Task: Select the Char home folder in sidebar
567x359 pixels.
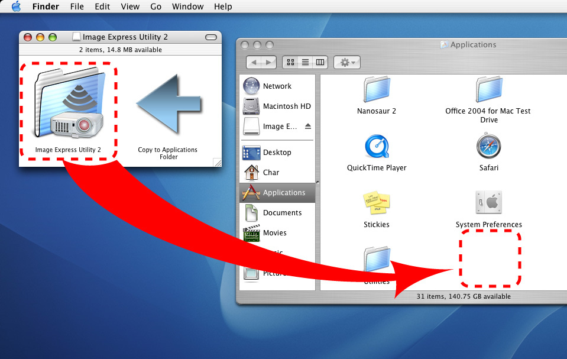Action: [277, 172]
